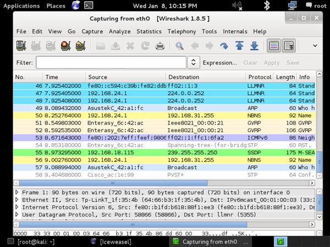Image resolution: width=330 pixels, height=247 pixels.
Task: Click the packet list vertical scrollbar thumb
Action: point(319,162)
